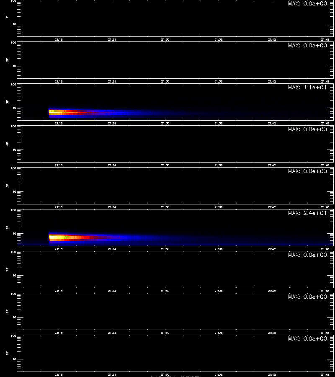Click the MAX: 0.0e+00 label in panel 1F

[x=307, y=3]
